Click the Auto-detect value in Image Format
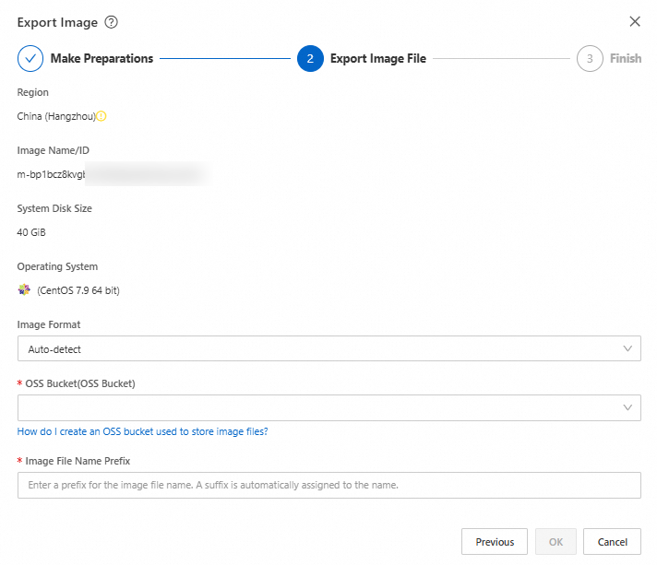Viewport: 657px width, 565px height. (55, 349)
